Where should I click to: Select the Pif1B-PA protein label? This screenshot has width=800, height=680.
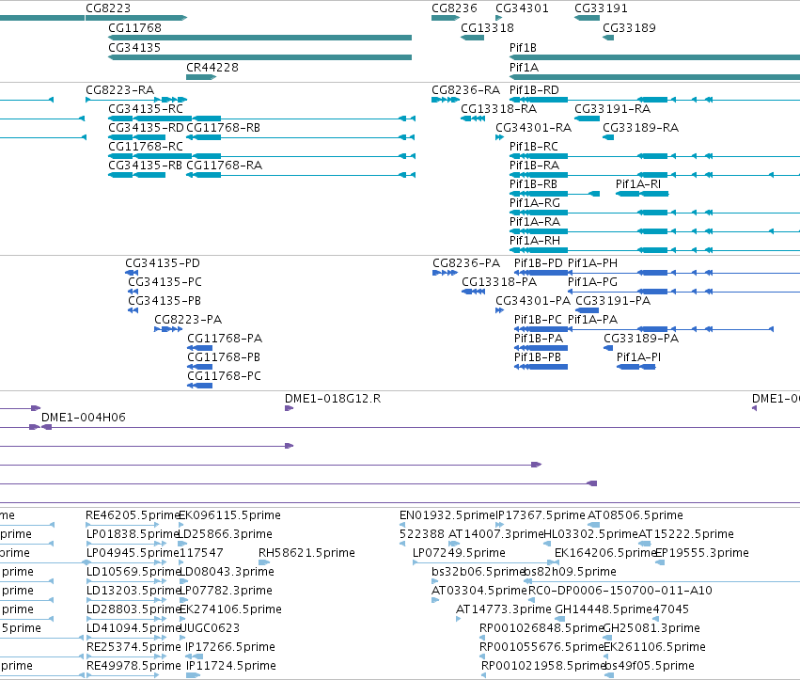539,339
